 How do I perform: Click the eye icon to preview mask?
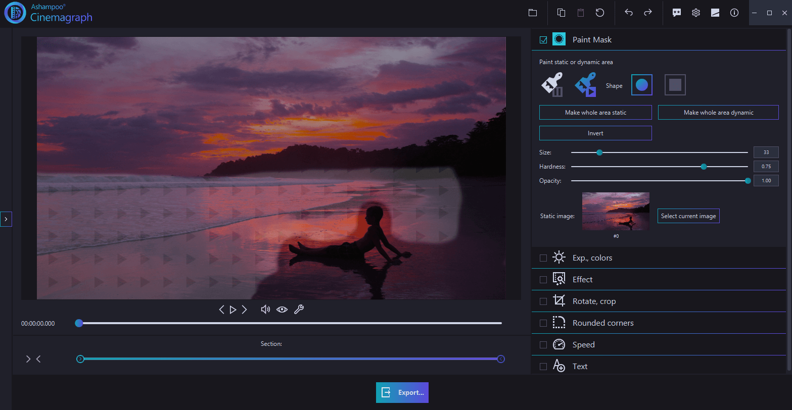pyautogui.click(x=282, y=309)
